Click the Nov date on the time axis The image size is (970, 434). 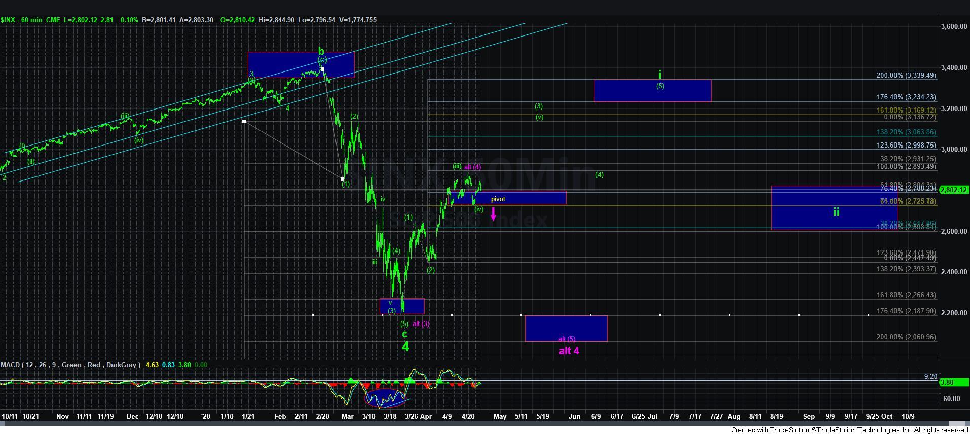coord(62,416)
